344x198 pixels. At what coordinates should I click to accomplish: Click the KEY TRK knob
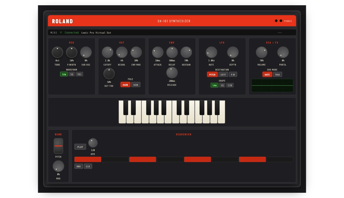109,74
